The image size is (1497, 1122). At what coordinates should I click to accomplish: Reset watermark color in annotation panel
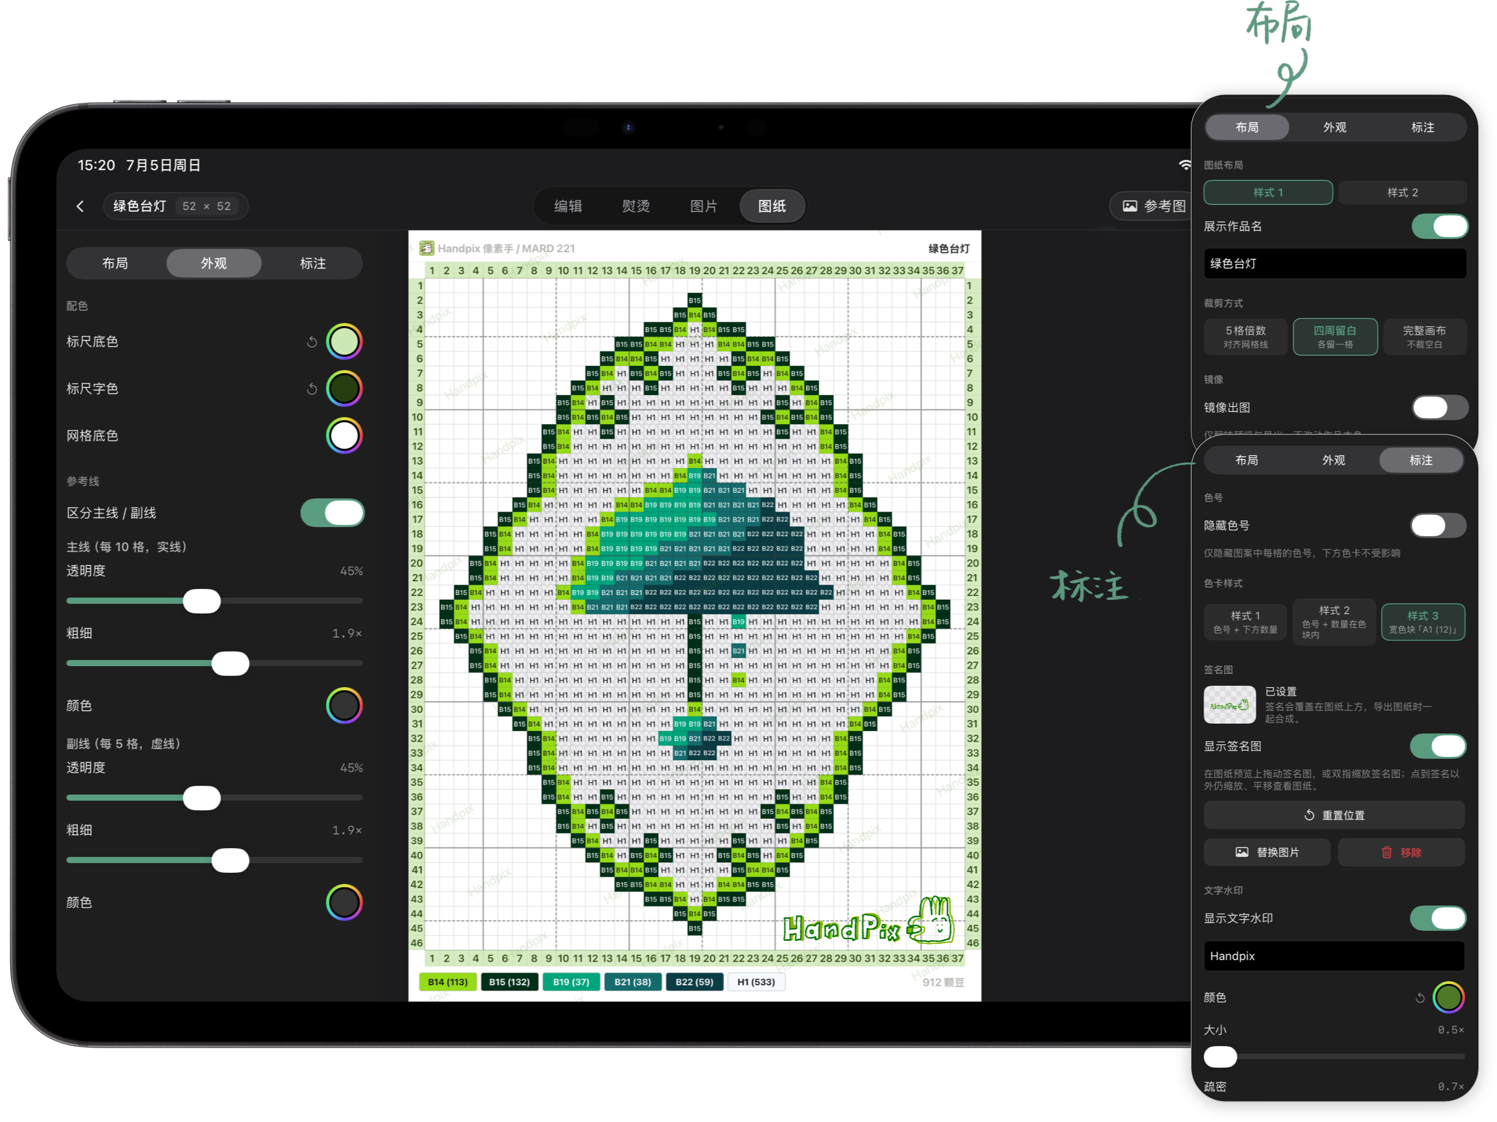coord(1420,997)
